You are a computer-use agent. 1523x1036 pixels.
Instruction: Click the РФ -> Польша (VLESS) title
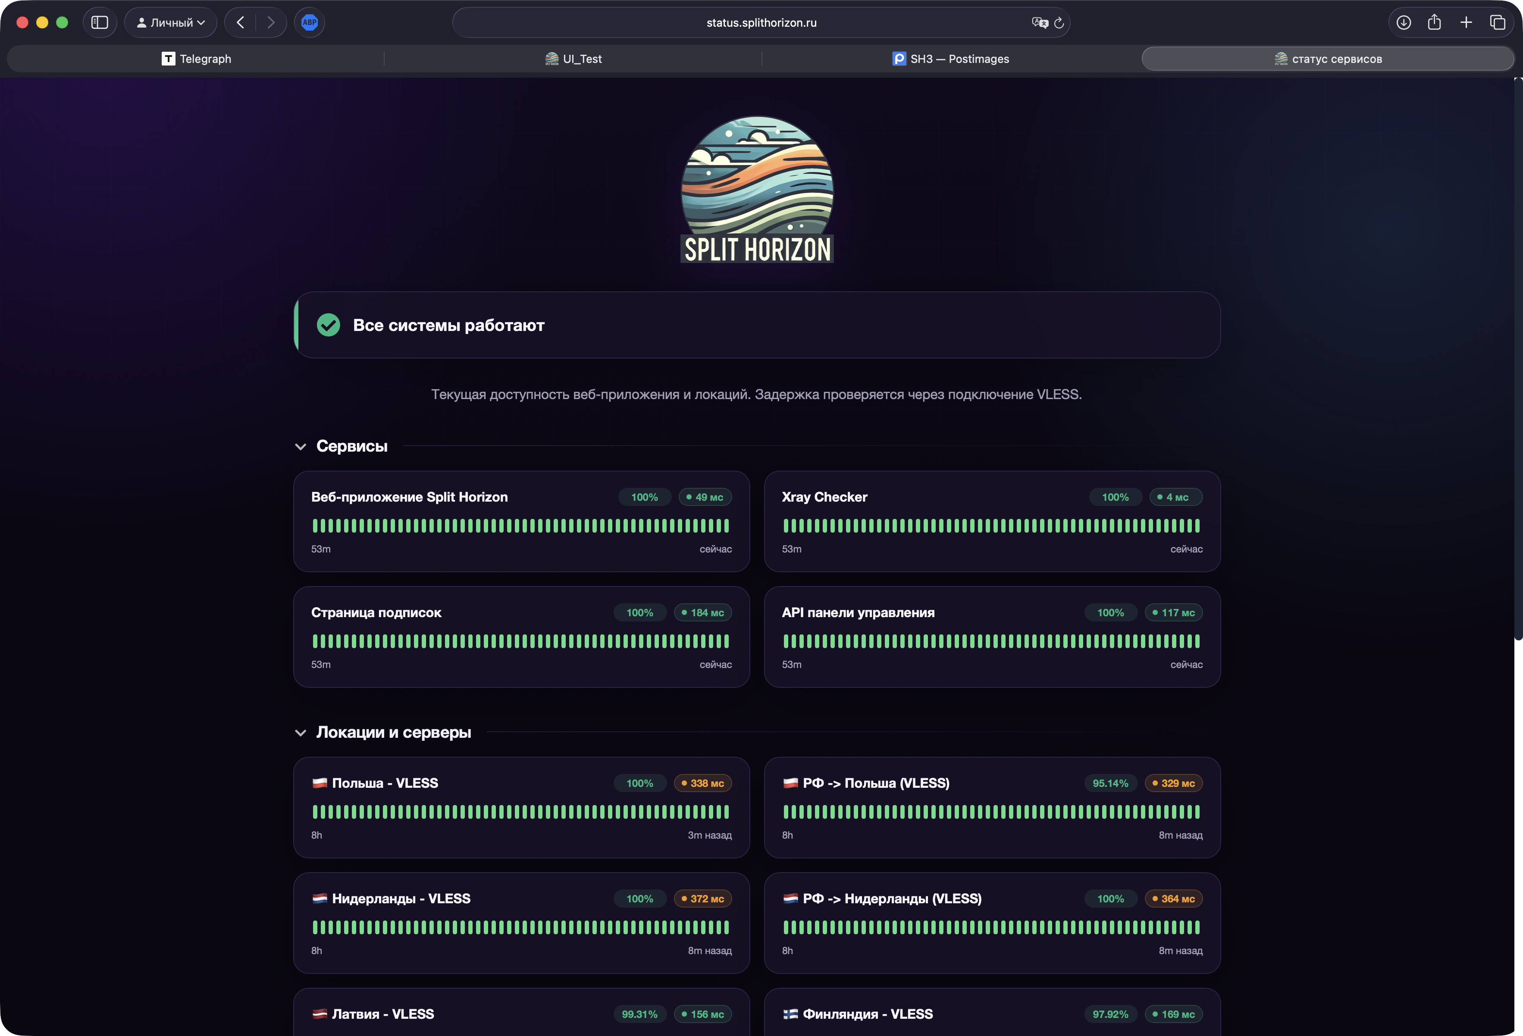click(875, 783)
